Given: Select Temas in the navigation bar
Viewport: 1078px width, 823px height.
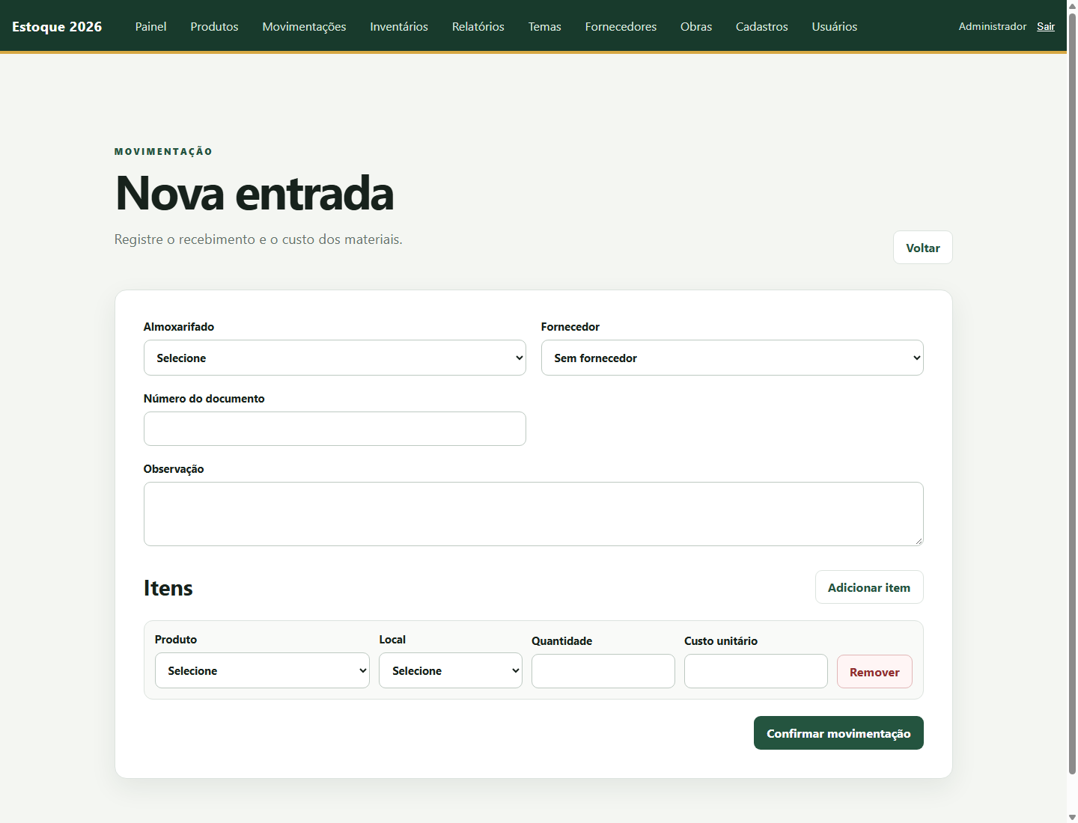Looking at the screenshot, I should point(544,26).
